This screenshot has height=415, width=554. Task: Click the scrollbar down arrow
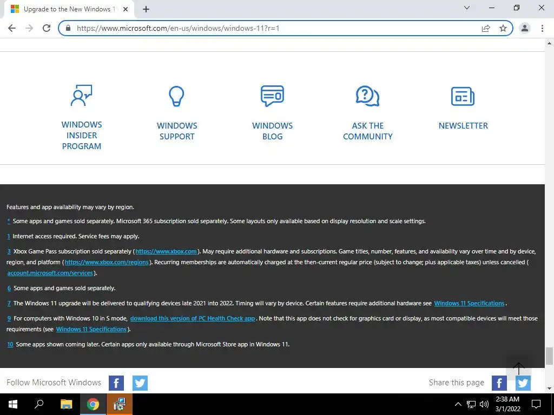pyautogui.click(x=549, y=389)
